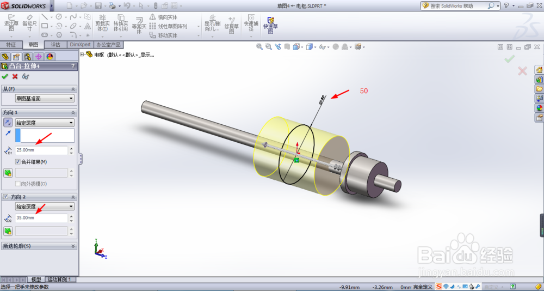The image size is (544, 291).
Task: Click the Offset Entities (等距实体) tool
Action: 139,25
